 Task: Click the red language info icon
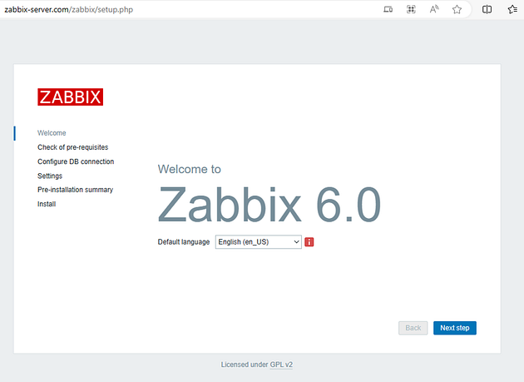(309, 242)
